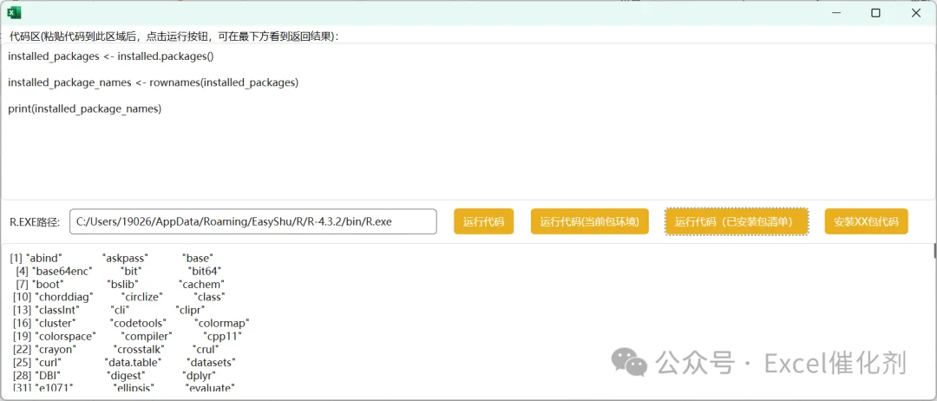This screenshot has height=401, width=937.
Task: Click the line installed_packages <- installed.packages()
Action: pos(110,56)
